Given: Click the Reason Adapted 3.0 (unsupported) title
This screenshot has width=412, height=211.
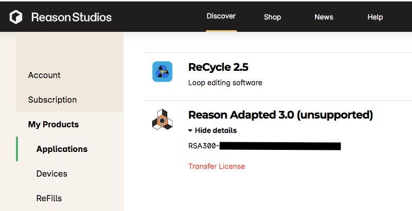Looking at the screenshot, I should click(280, 115).
